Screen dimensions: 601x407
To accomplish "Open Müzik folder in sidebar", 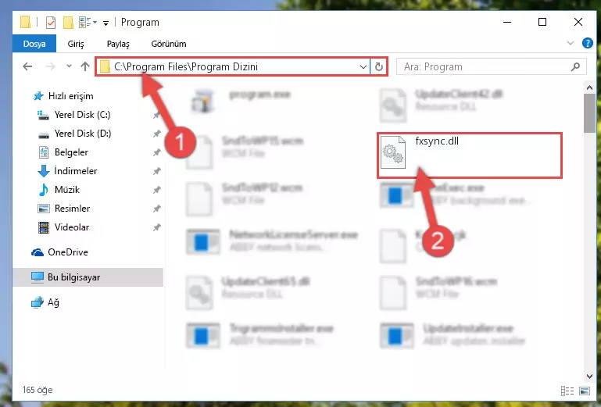I will coord(66,190).
